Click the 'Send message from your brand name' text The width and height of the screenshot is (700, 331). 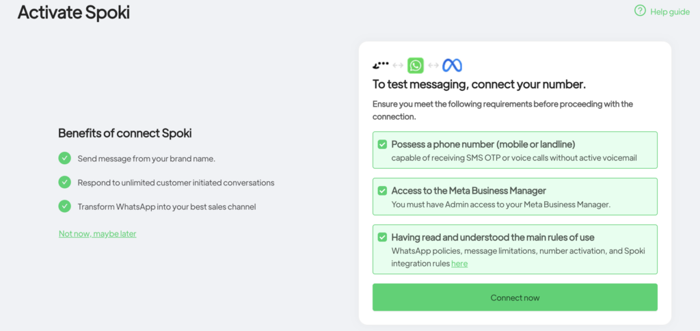click(x=146, y=159)
